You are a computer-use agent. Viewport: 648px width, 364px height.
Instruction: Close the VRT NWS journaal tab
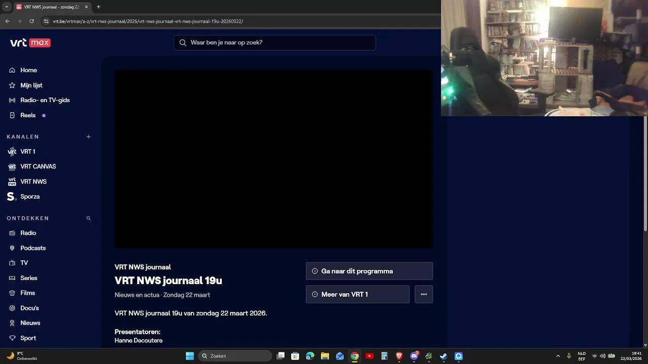(x=86, y=7)
